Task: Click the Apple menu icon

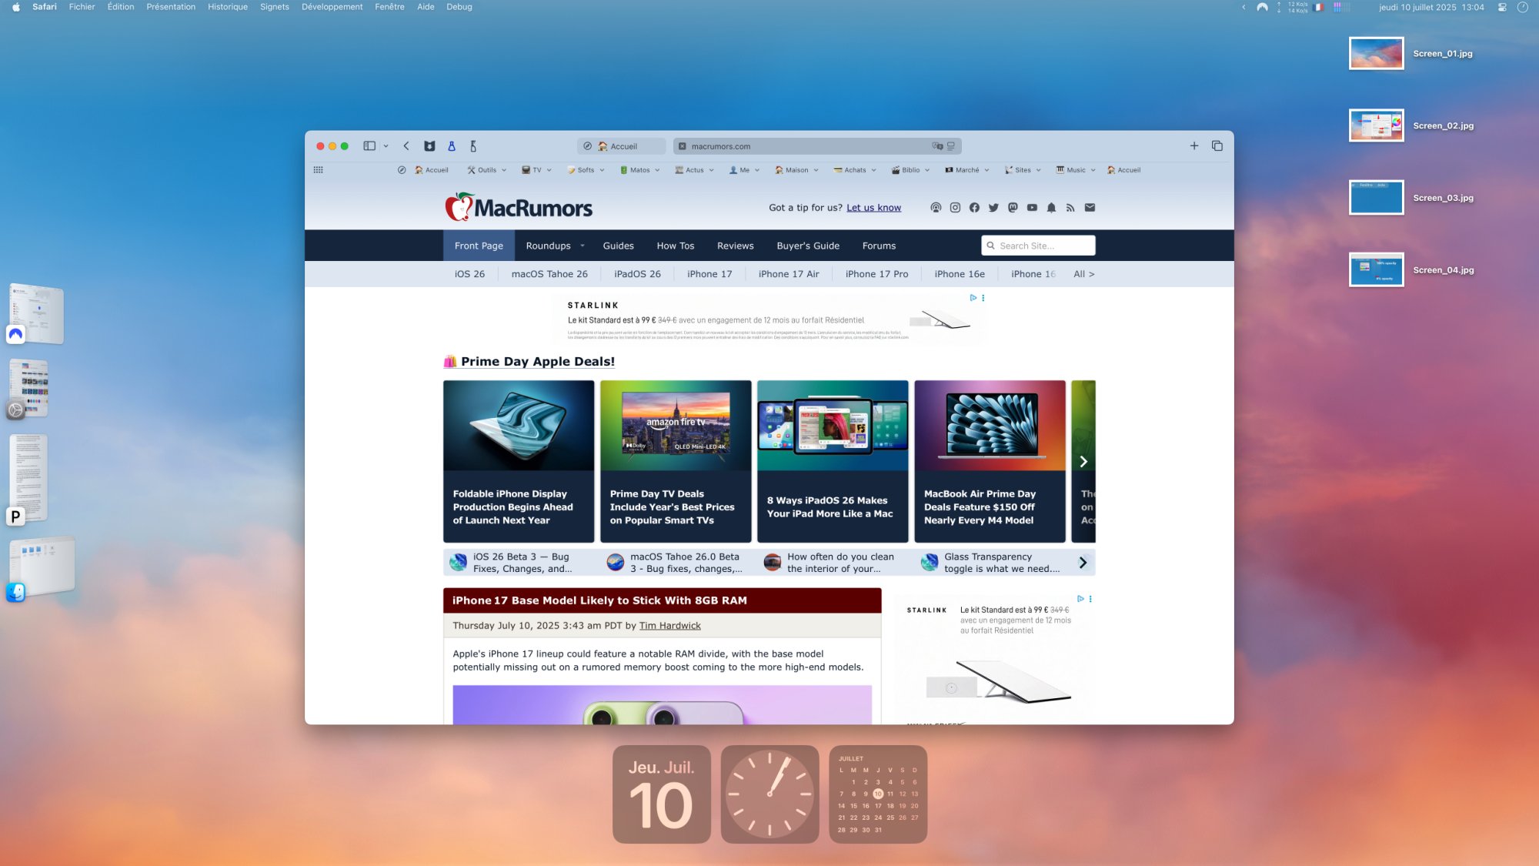Action: [15, 7]
